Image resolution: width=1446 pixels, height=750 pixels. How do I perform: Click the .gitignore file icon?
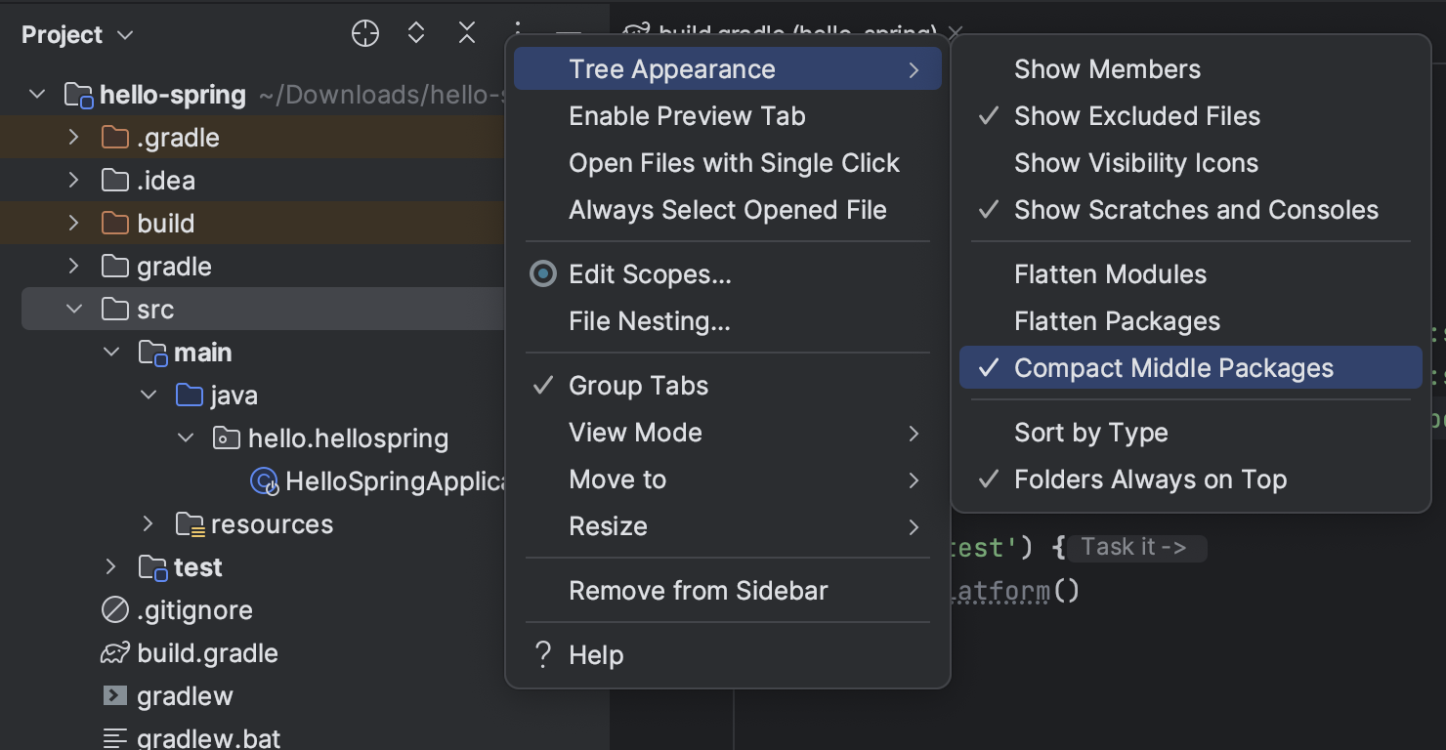[x=115, y=610]
